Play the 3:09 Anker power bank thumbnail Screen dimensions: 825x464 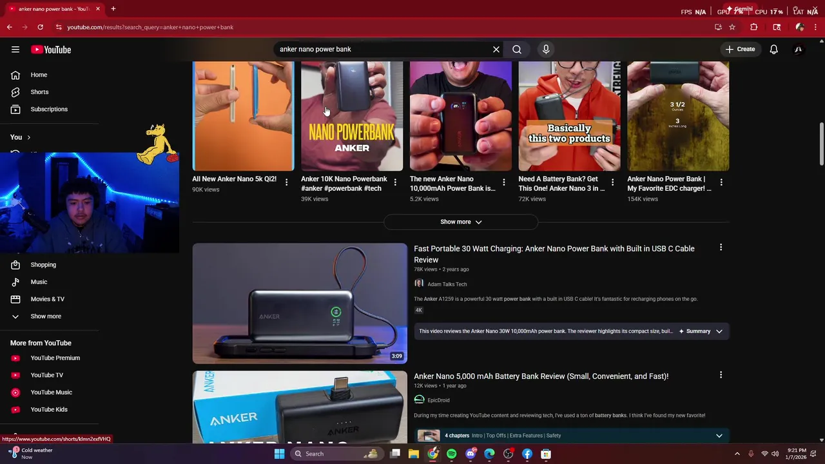pos(300,303)
